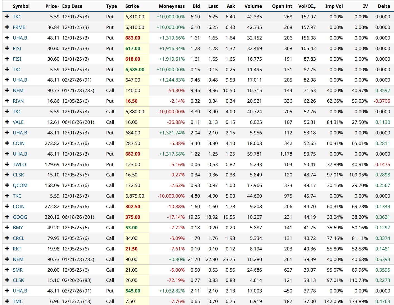The image size is (394, 305).
Task: Click the plus icon beside RIVN
Action: pos(7,101)
